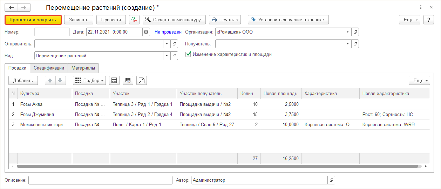Expand the Получатель dropdown list
This screenshot has width=441, height=189.
(x=347, y=44)
